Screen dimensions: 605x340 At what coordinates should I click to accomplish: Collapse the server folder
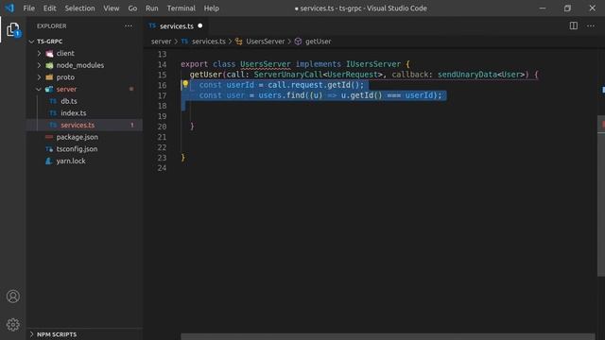coord(39,89)
